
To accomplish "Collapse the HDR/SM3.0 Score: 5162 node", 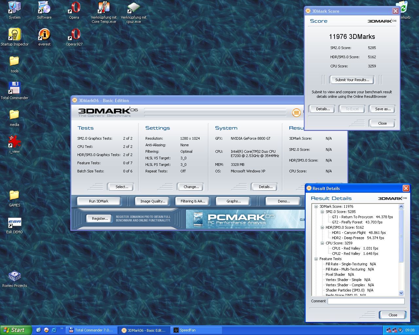I will [322, 227].
